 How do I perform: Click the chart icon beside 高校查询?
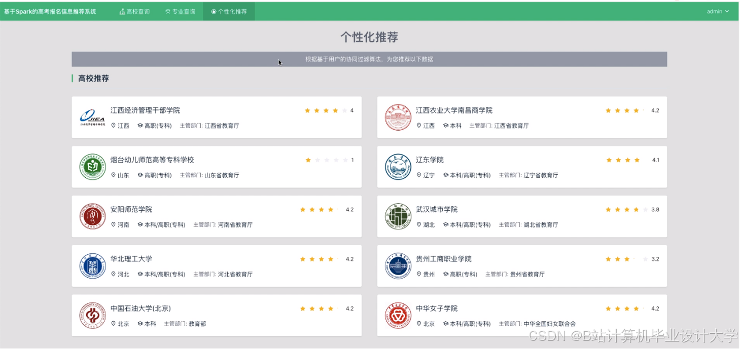click(x=122, y=11)
